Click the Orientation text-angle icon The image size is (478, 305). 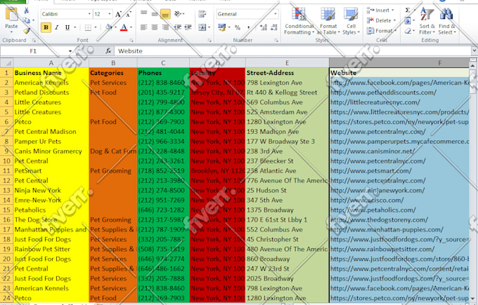pyautogui.click(x=178, y=14)
